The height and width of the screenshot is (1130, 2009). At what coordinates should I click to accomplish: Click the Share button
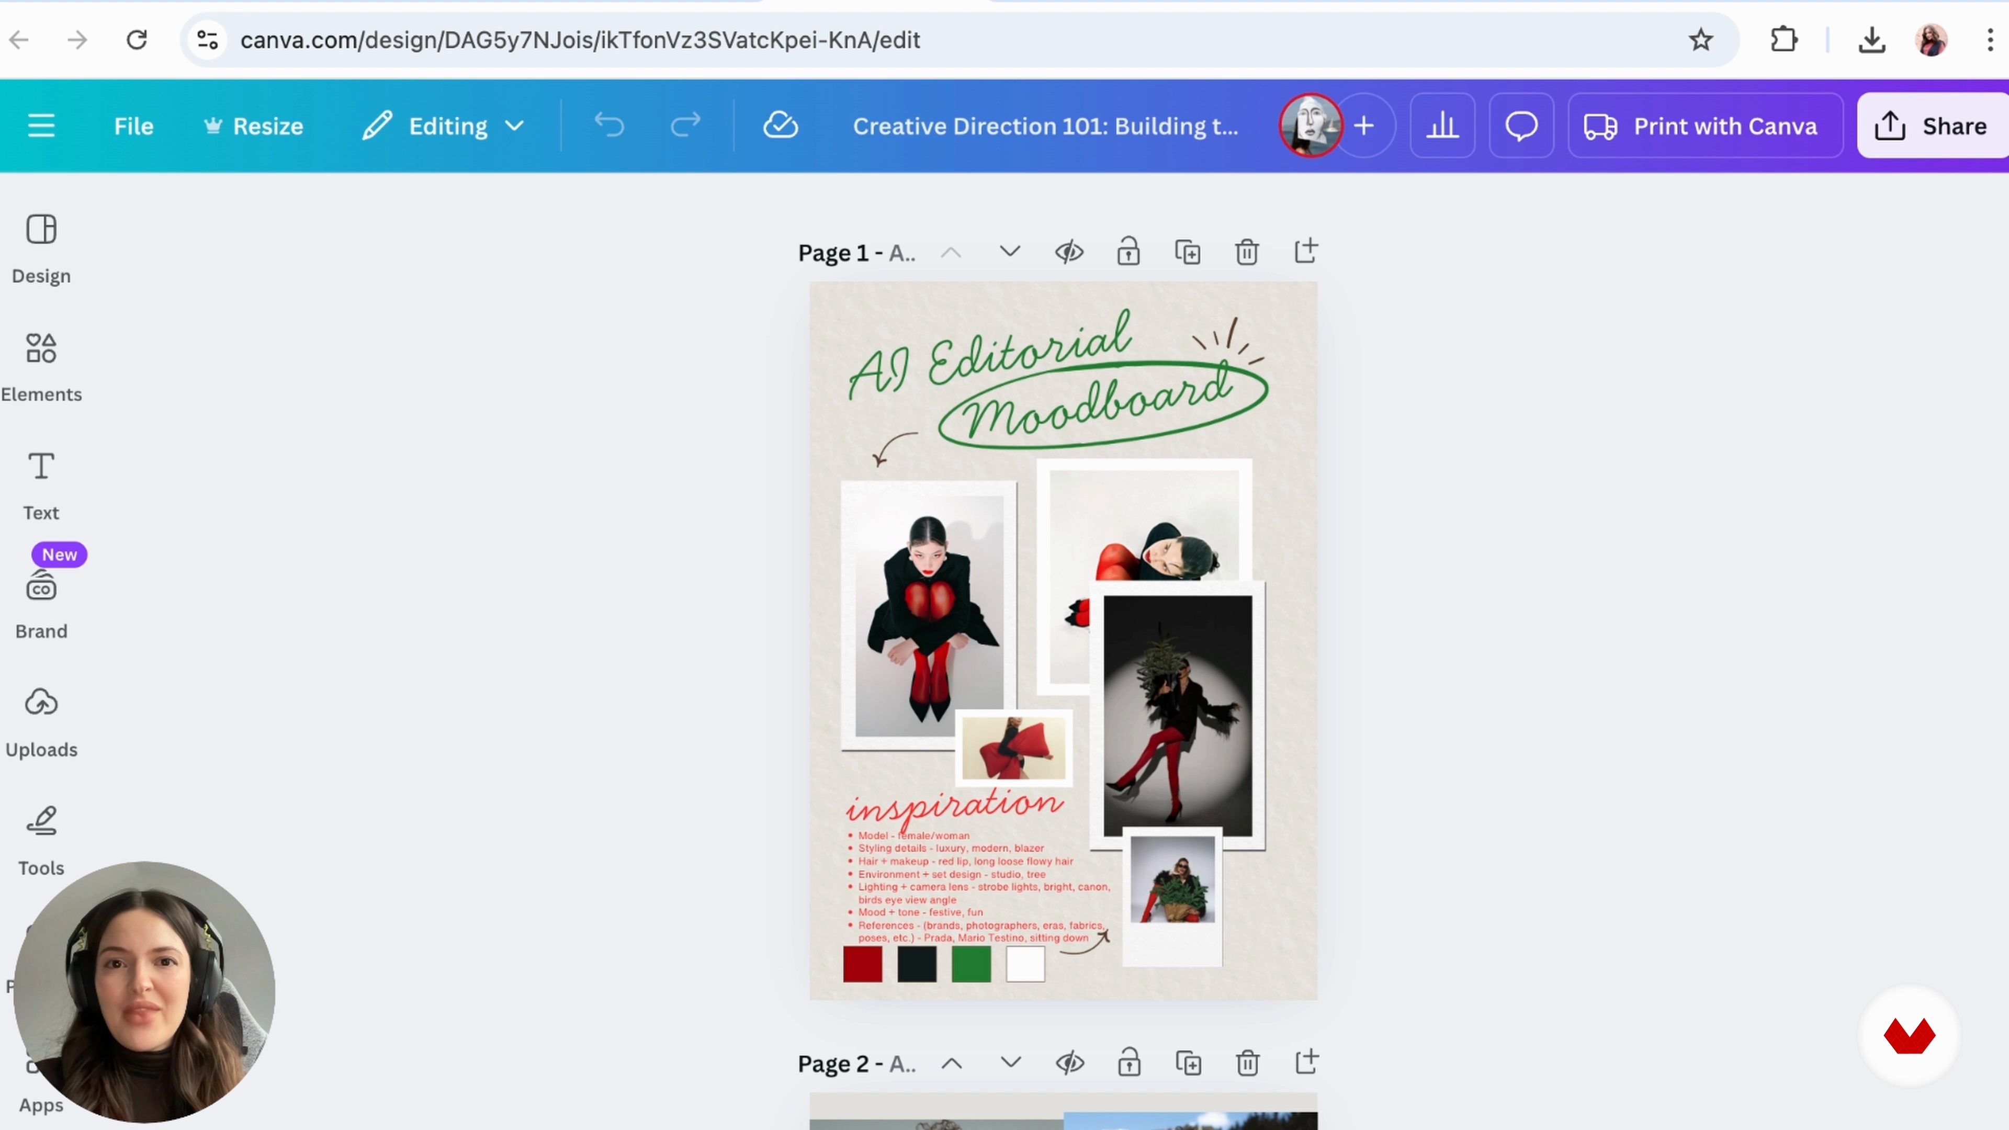(x=1931, y=126)
